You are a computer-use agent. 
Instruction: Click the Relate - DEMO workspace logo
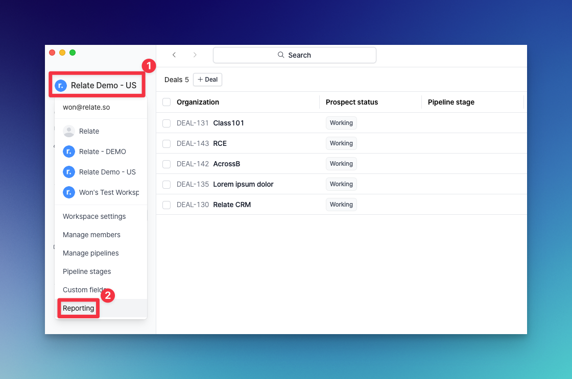tap(68, 151)
